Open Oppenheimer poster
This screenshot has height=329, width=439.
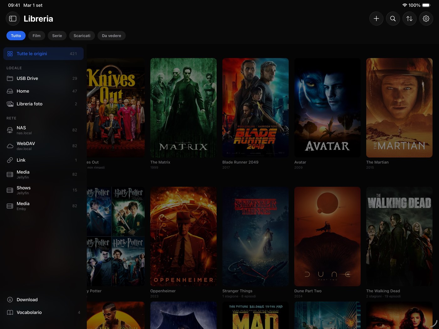(x=183, y=237)
